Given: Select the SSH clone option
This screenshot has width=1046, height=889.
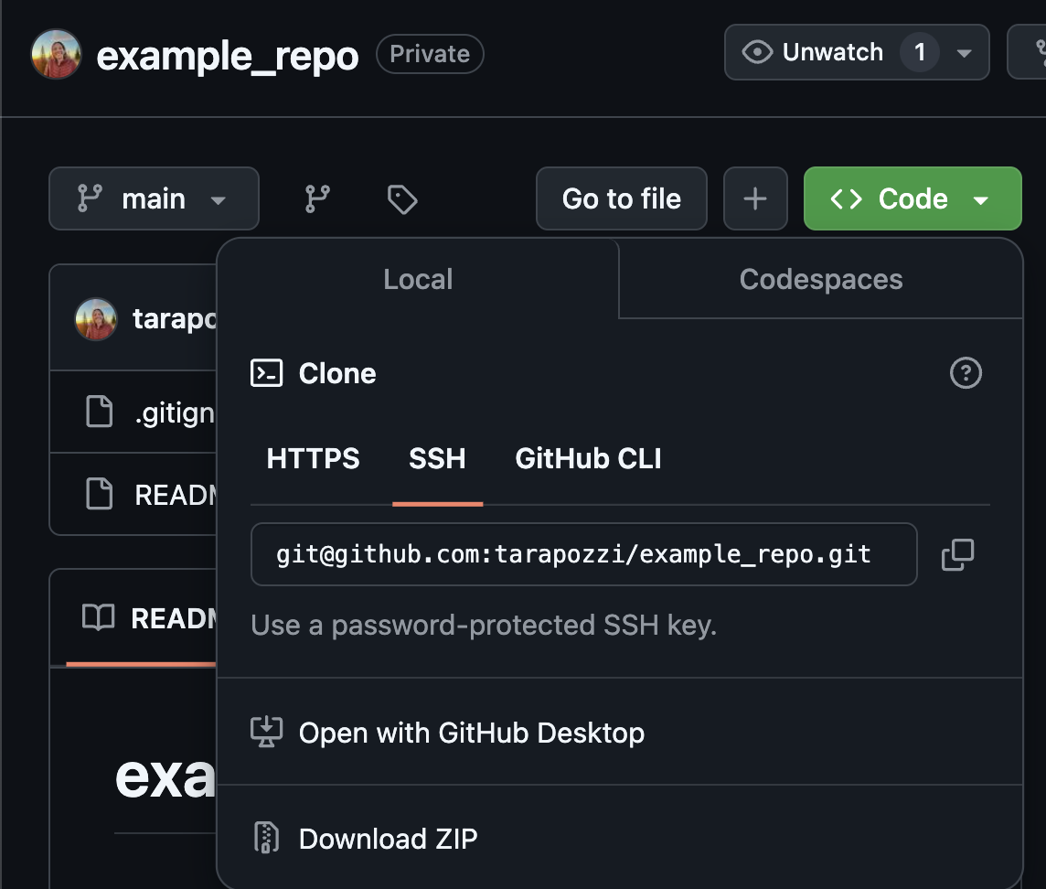Looking at the screenshot, I should coord(437,458).
